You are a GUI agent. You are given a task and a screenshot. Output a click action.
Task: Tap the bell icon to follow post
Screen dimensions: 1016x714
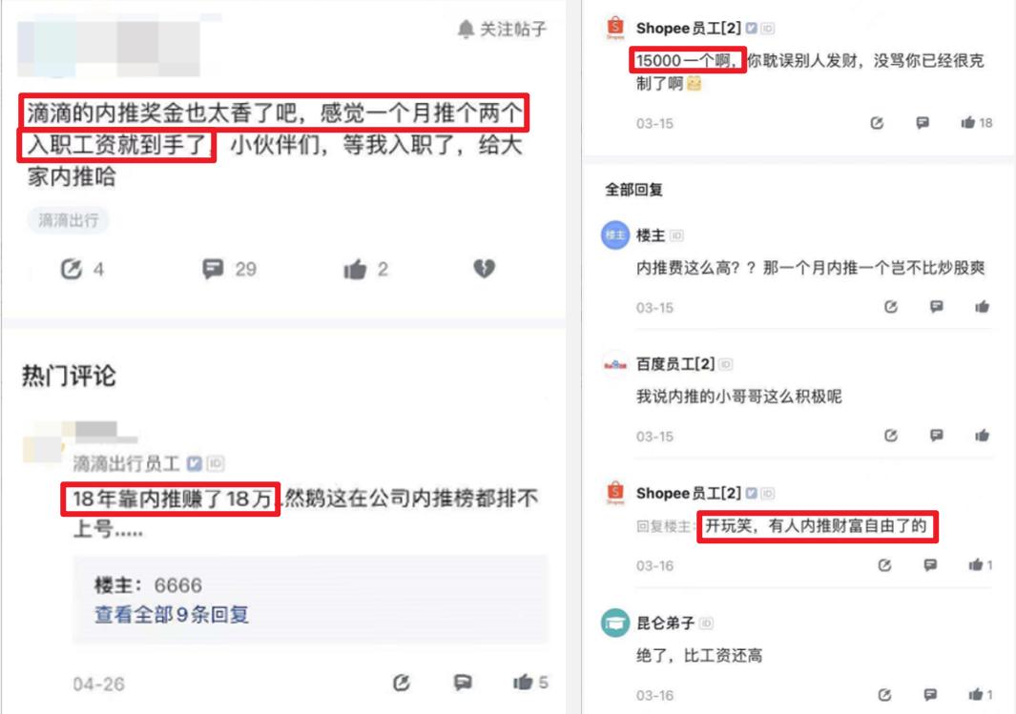pyautogui.click(x=466, y=29)
